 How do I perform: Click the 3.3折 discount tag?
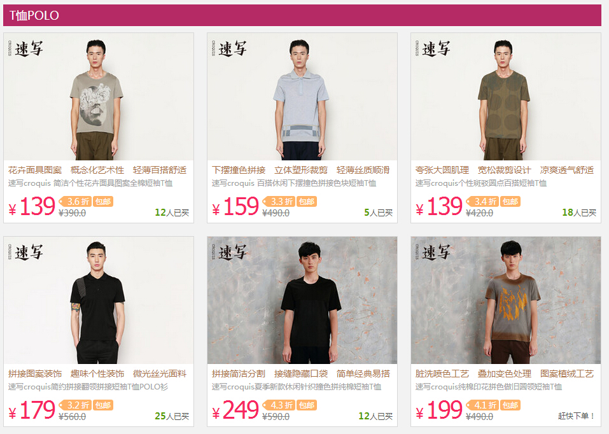(279, 202)
